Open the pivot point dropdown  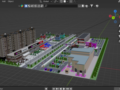tap(56, 1)
